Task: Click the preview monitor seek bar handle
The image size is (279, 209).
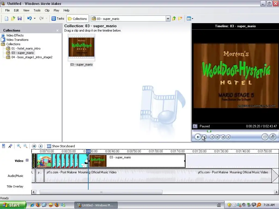Action: point(209,131)
